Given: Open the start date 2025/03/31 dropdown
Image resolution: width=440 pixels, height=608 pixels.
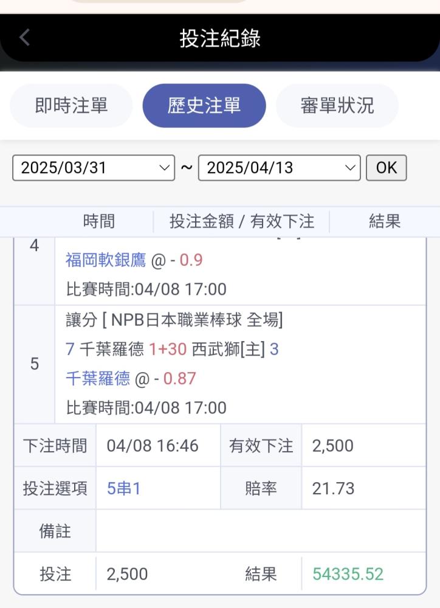Looking at the screenshot, I should click(x=94, y=168).
